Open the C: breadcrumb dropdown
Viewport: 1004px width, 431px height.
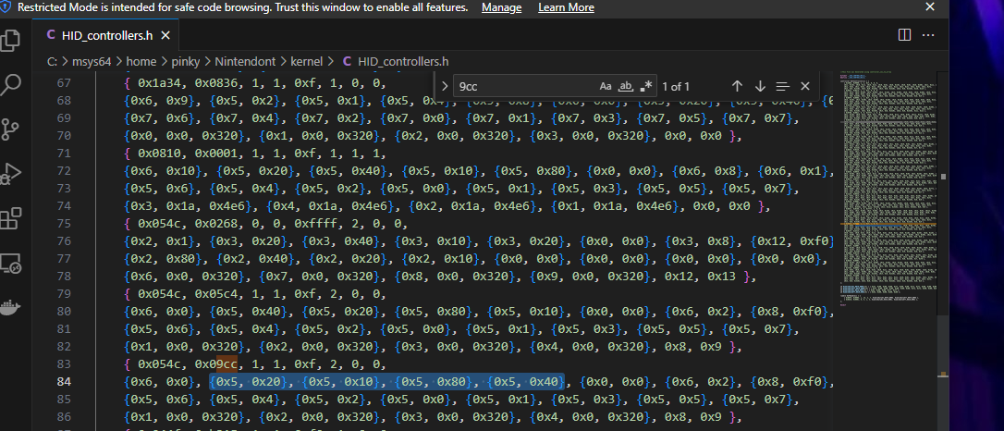point(53,61)
